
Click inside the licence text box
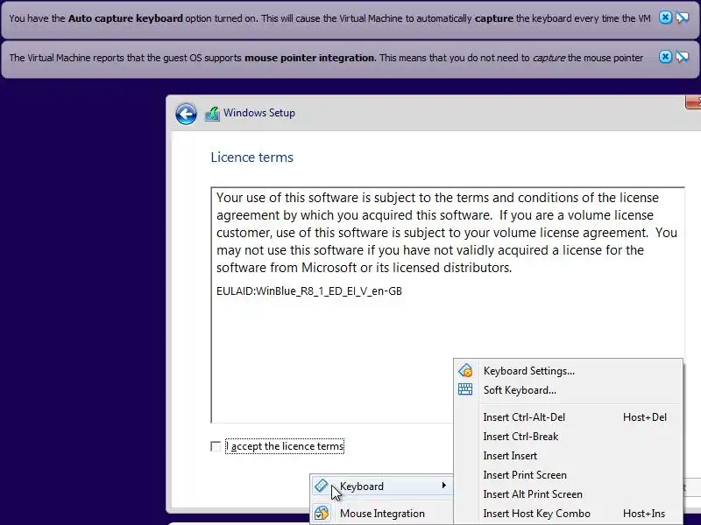(448, 304)
